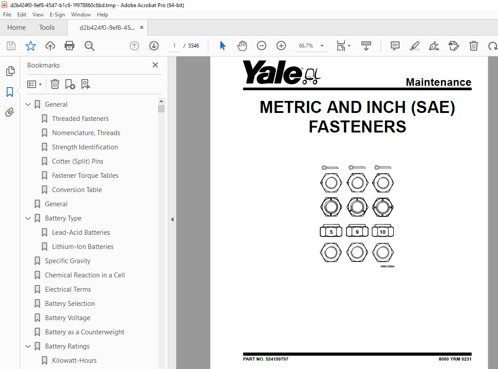Collapse the Battery Type bookmark

(28, 218)
